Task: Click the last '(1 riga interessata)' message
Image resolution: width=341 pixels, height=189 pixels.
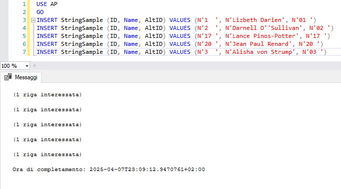Action: click(x=47, y=155)
